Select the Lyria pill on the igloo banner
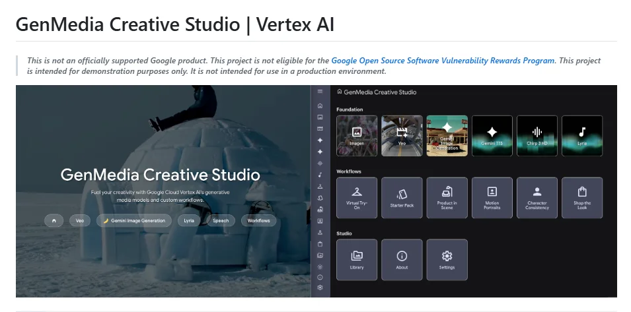The image size is (631, 312). coord(189,220)
